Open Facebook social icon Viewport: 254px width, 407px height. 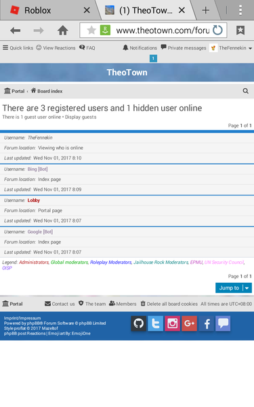207,324
